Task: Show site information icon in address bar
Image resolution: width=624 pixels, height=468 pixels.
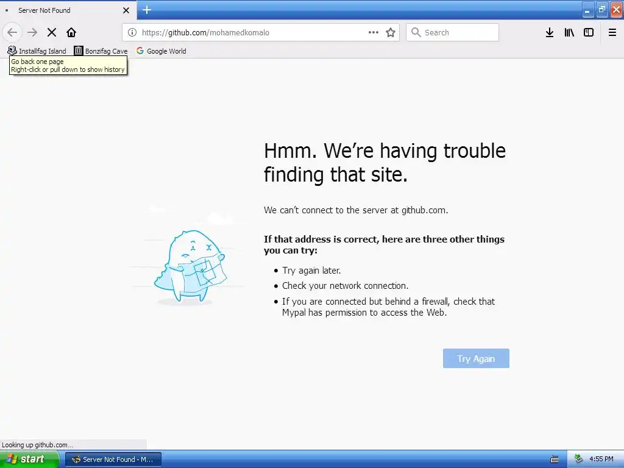Action: click(132, 32)
